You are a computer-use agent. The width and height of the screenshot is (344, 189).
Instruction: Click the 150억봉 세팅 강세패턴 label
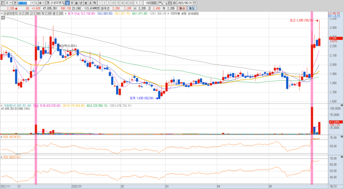(x=185, y=14)
